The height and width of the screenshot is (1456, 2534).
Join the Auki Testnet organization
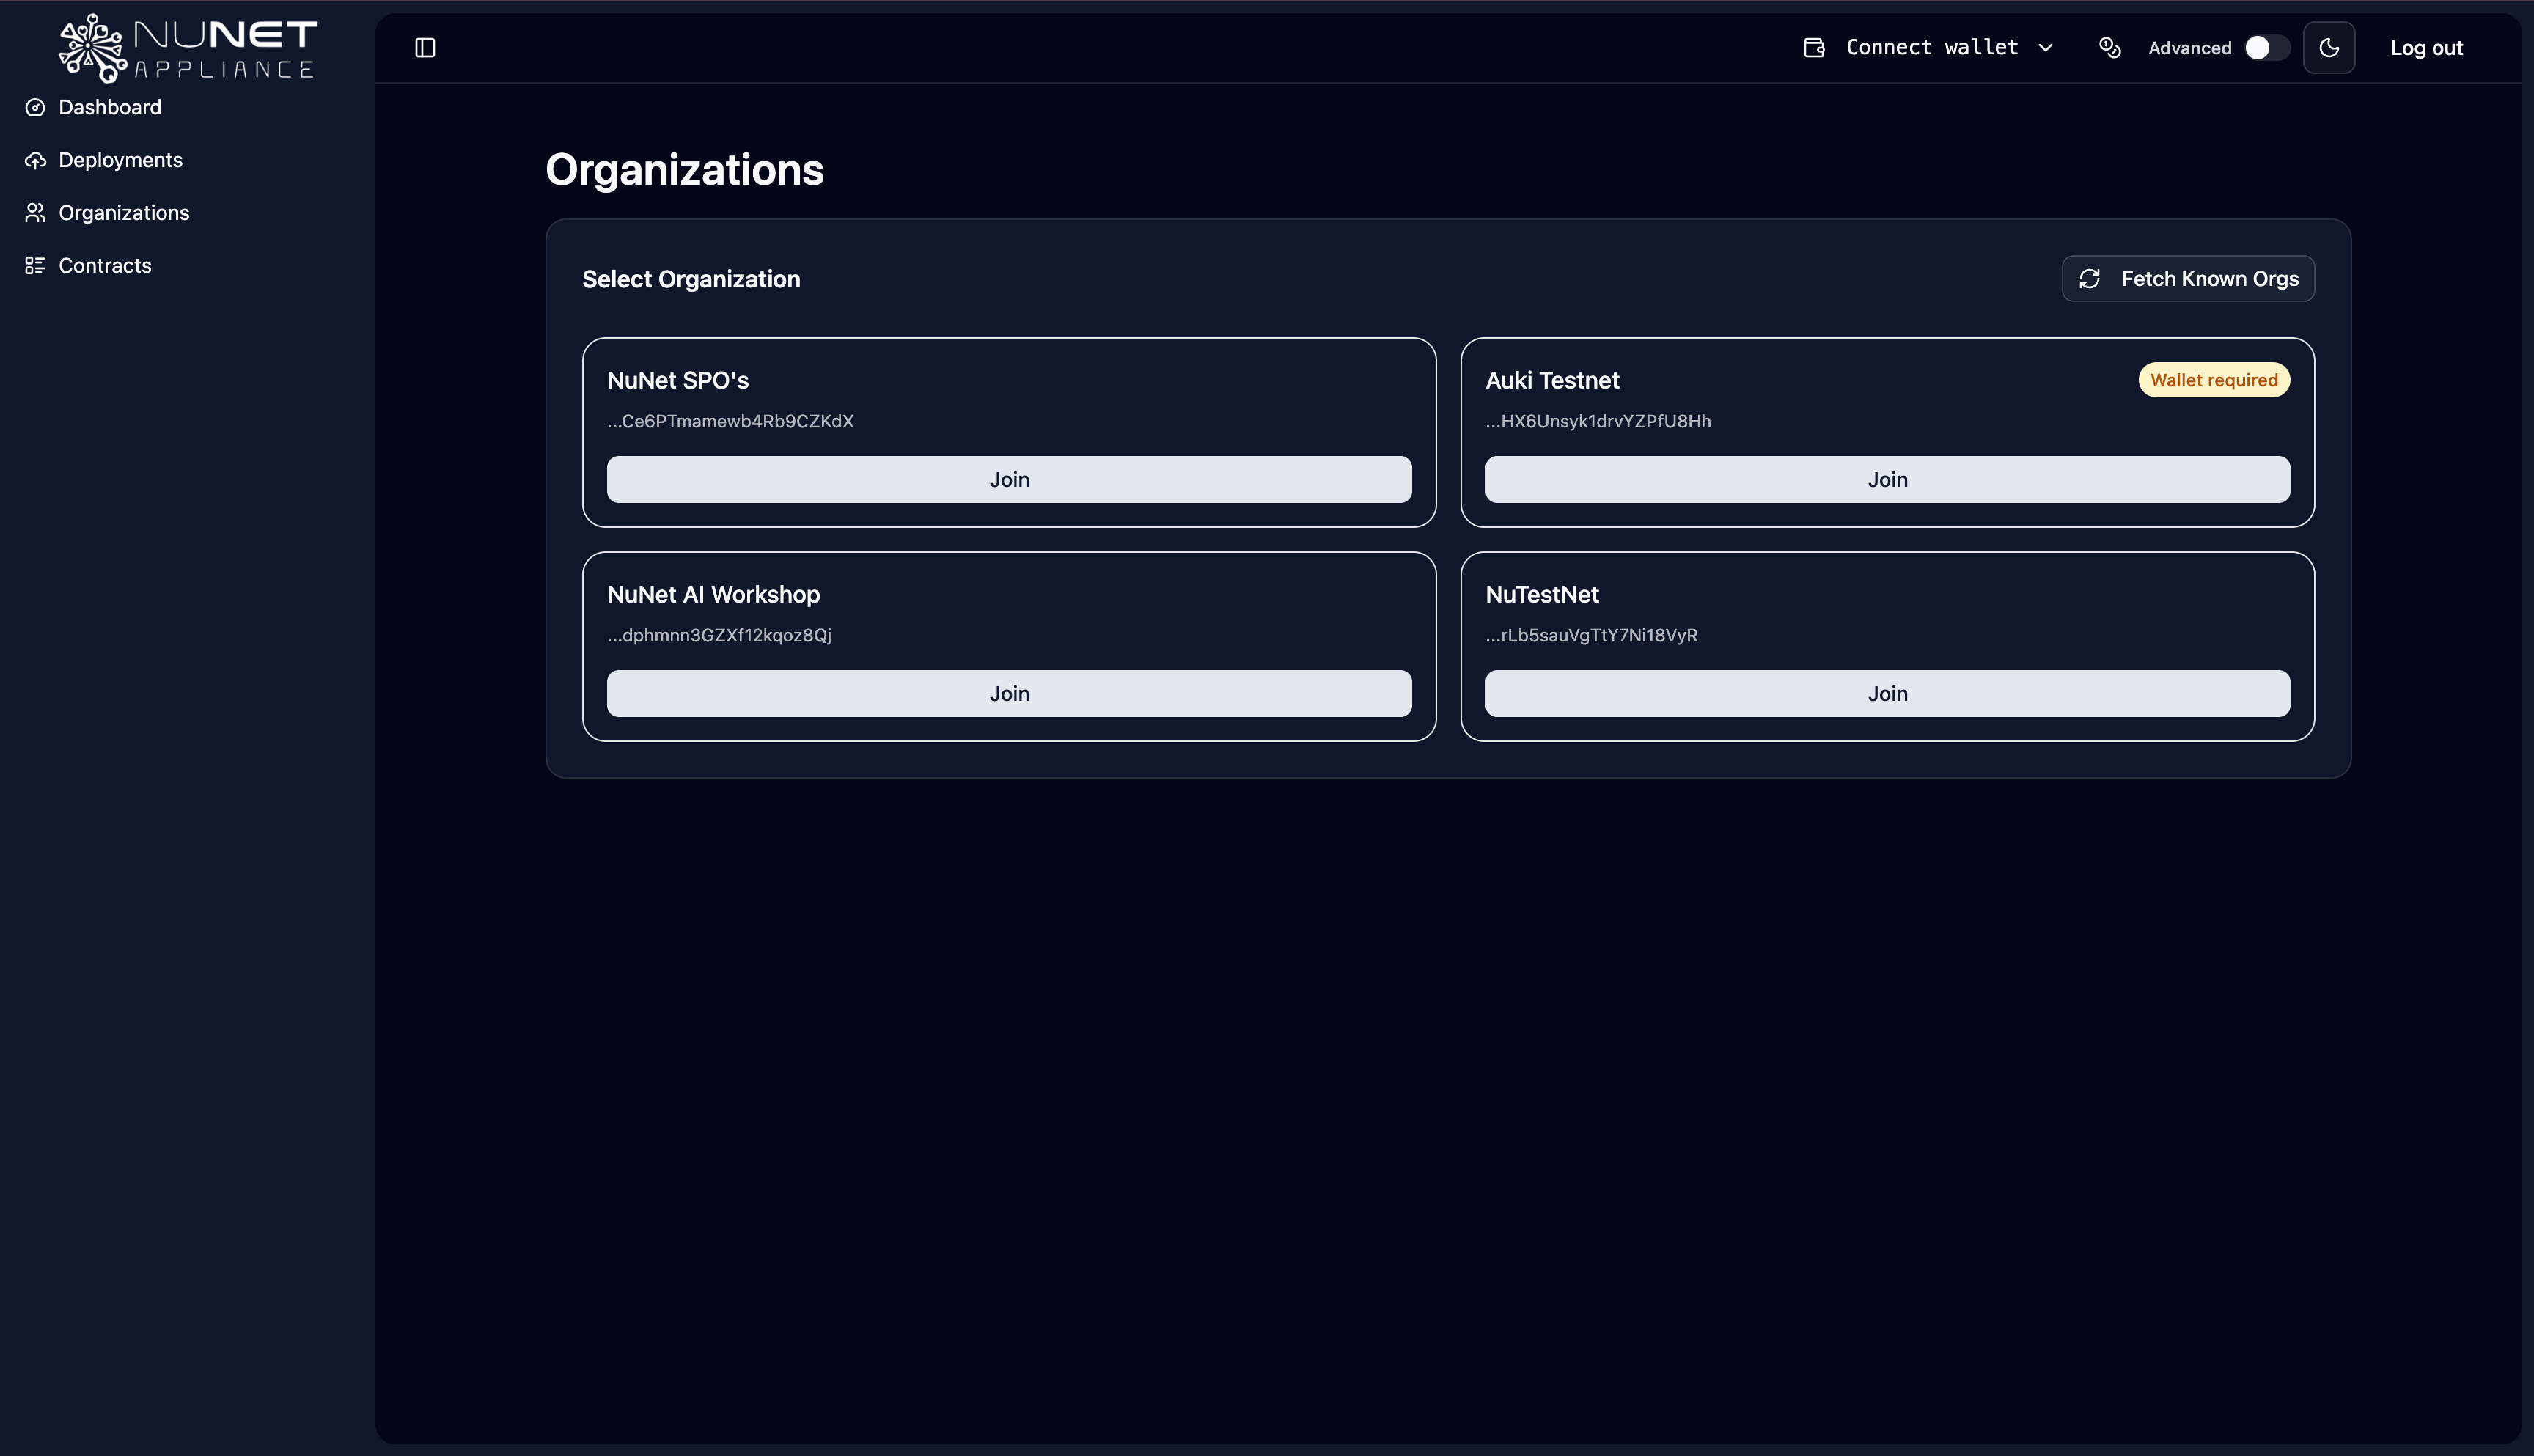pos(1887,480)
